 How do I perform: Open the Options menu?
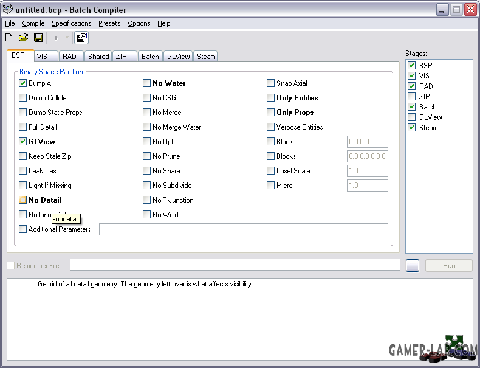pyautogui.click(x=139, y=23)
